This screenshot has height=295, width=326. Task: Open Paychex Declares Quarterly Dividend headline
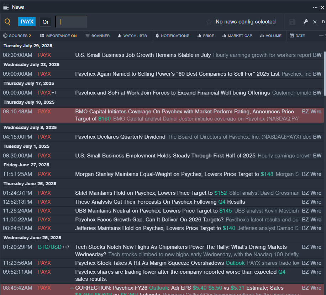click(x=120, y=137)
